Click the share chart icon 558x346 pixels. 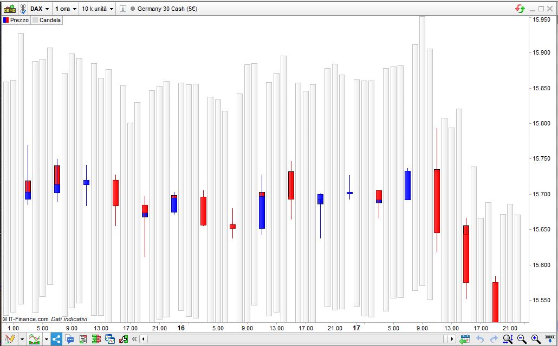tap(56, 339)
